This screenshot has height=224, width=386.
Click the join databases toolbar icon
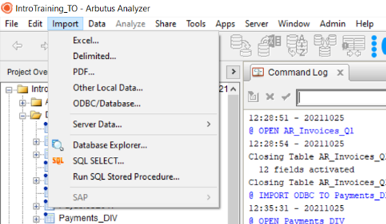[x=325, y=46]
